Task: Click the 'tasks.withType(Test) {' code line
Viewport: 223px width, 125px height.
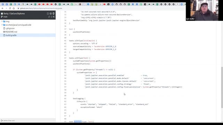Action: click(x=80, y=58)
